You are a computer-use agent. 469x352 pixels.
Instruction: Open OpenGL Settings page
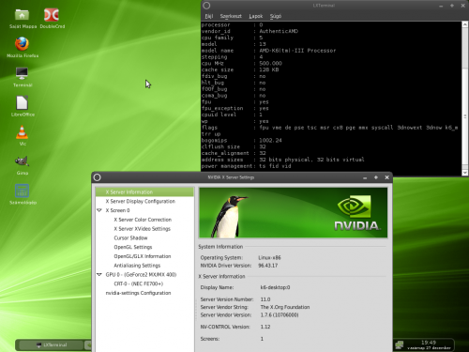[133, 247]
